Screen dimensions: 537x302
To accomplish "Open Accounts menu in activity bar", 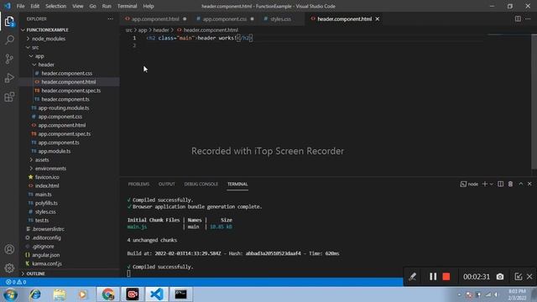I will (9, 249).
